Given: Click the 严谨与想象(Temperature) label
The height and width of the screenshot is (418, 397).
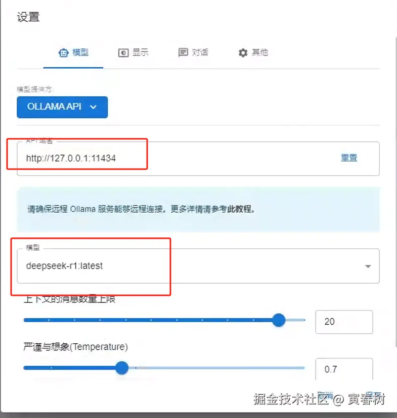Looking at the screenshot, I should (x=75, y=347).
